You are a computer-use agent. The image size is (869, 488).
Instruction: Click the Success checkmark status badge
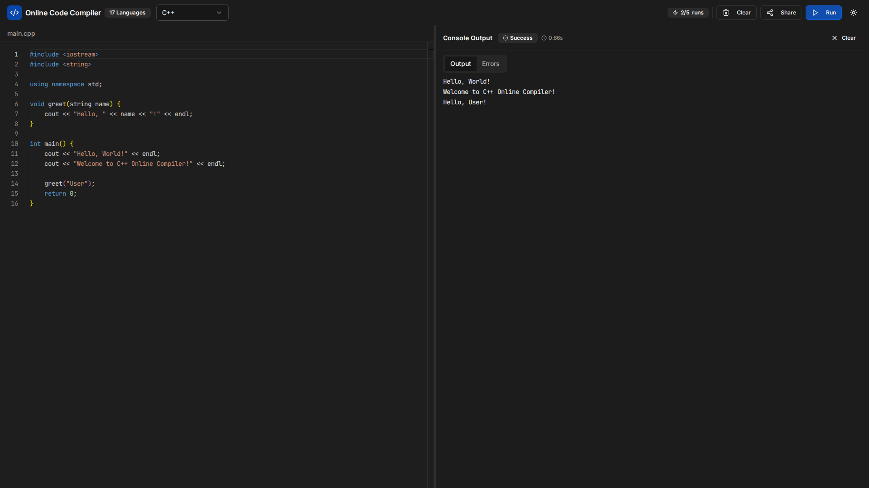pyautogui.click(x=517, y=38)
